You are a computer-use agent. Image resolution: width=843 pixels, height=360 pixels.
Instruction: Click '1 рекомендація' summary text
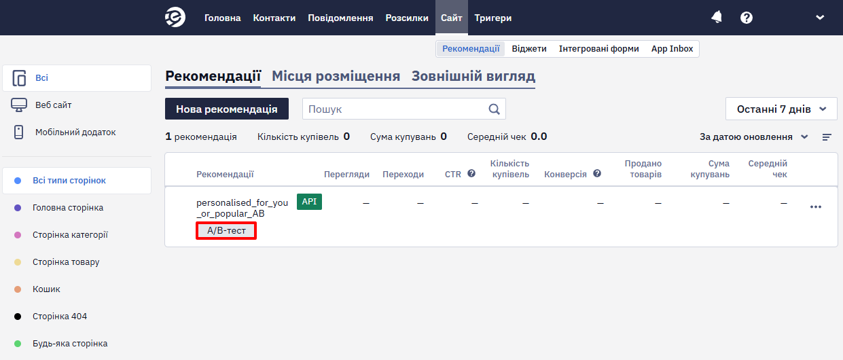(201, 137)
